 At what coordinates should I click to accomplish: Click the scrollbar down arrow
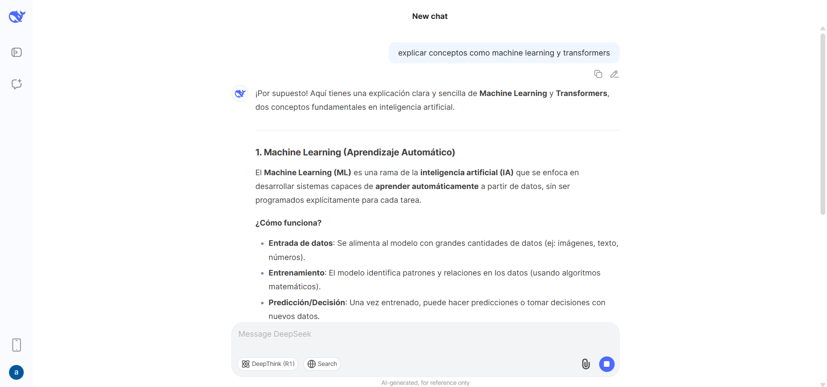point(823,384)
